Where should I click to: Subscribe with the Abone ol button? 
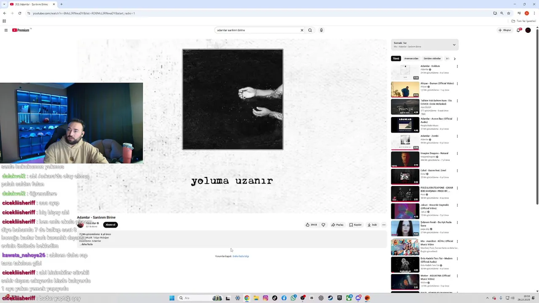coord(110,225)
